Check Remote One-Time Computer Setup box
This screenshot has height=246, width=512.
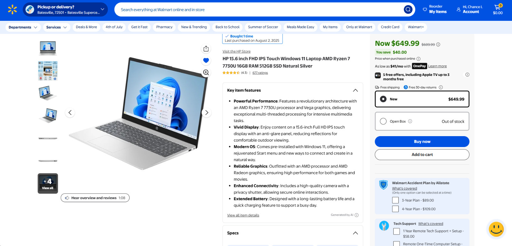tap(396, 244)
